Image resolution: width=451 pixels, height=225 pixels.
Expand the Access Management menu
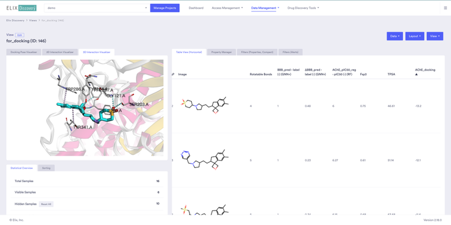(x=227, y=8)
